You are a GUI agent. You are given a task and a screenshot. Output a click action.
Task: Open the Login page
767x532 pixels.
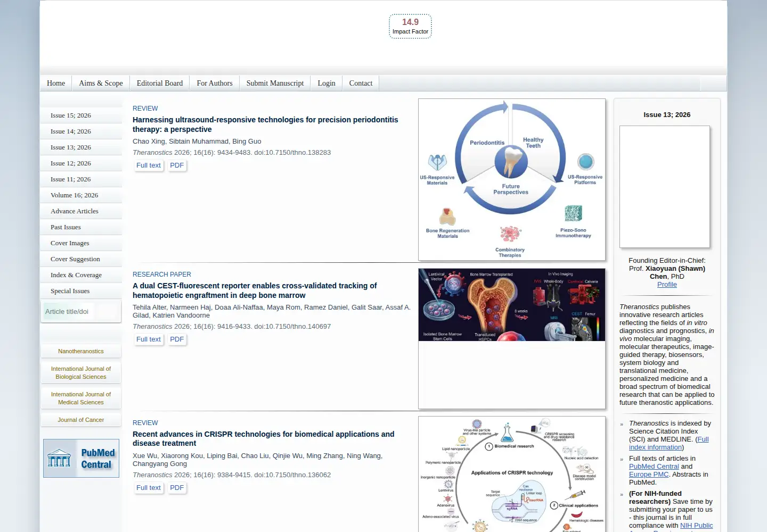click(x=327, y=83)
